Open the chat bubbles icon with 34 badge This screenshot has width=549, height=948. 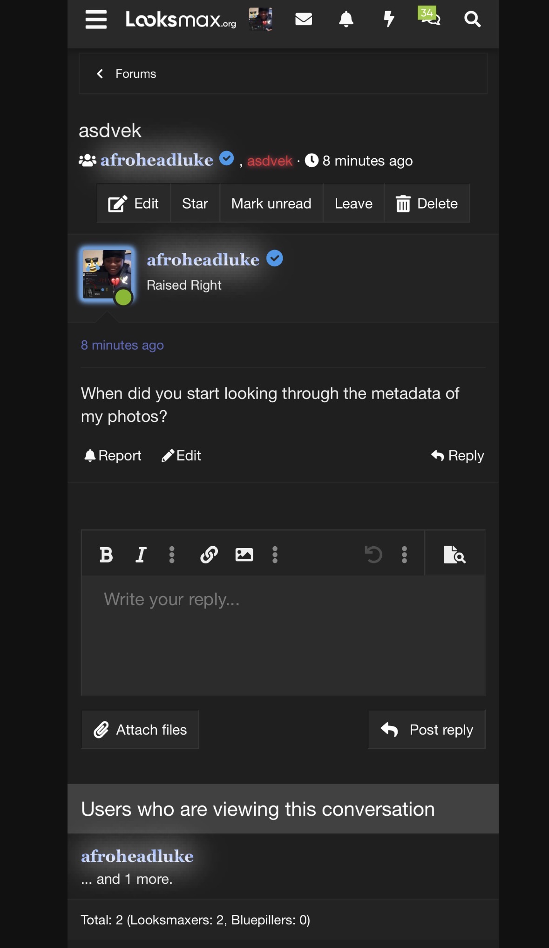[429, 17]
